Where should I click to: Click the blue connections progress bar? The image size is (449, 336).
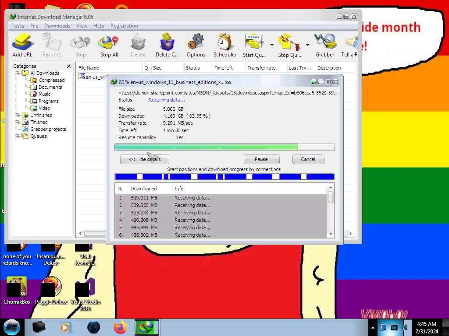pyautogui.click(x=224, y=177)
